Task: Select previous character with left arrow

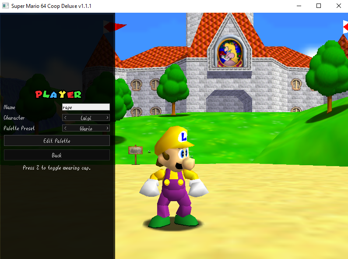Action: click(x=65, y=117)
